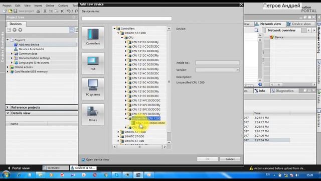Open the View menu
This screenshot has height=181, width=321.
[x=27, y=6]
